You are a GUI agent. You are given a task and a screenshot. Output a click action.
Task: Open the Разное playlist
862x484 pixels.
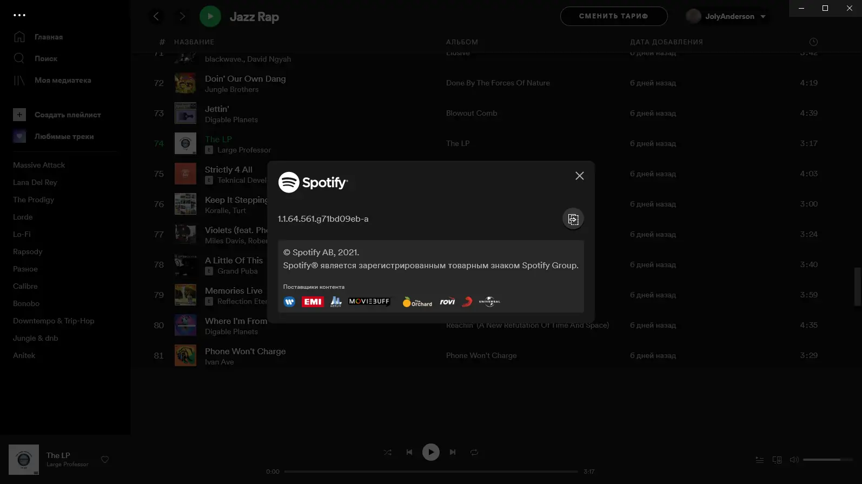(x=25, y=269)
